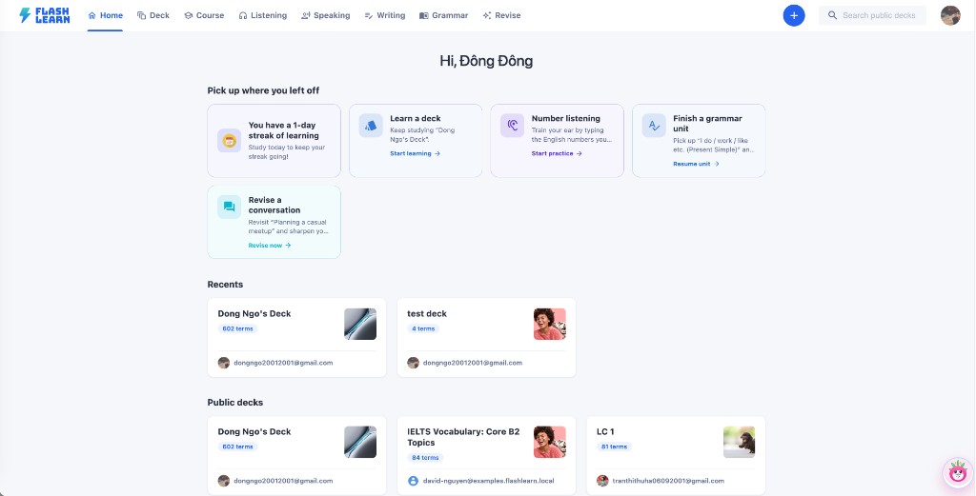Click david-nguyen user icon
The image size is (976, 496).
point(413,481)
